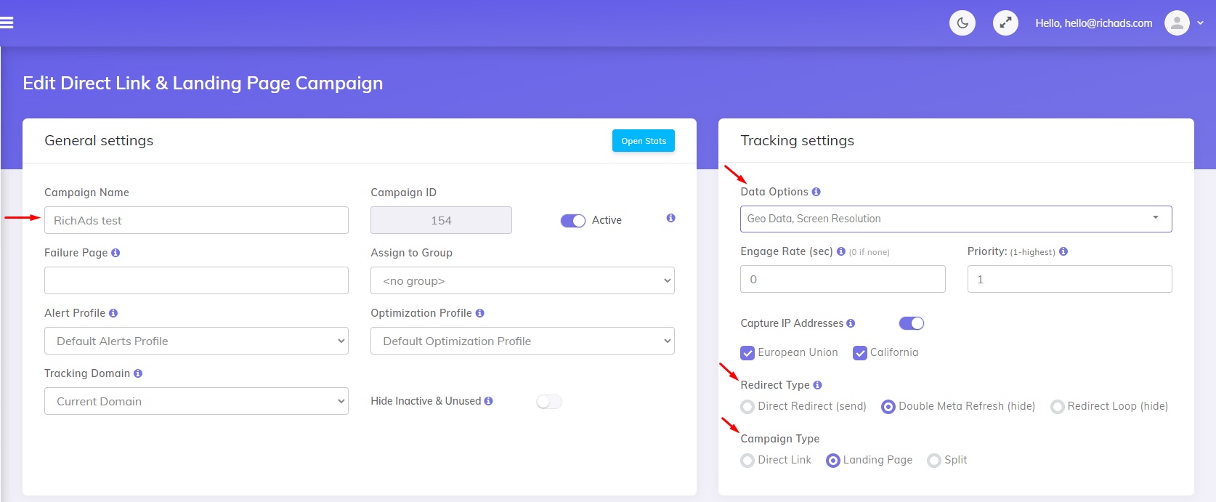Expand the Data Options dropdown

tap(955, 219)
